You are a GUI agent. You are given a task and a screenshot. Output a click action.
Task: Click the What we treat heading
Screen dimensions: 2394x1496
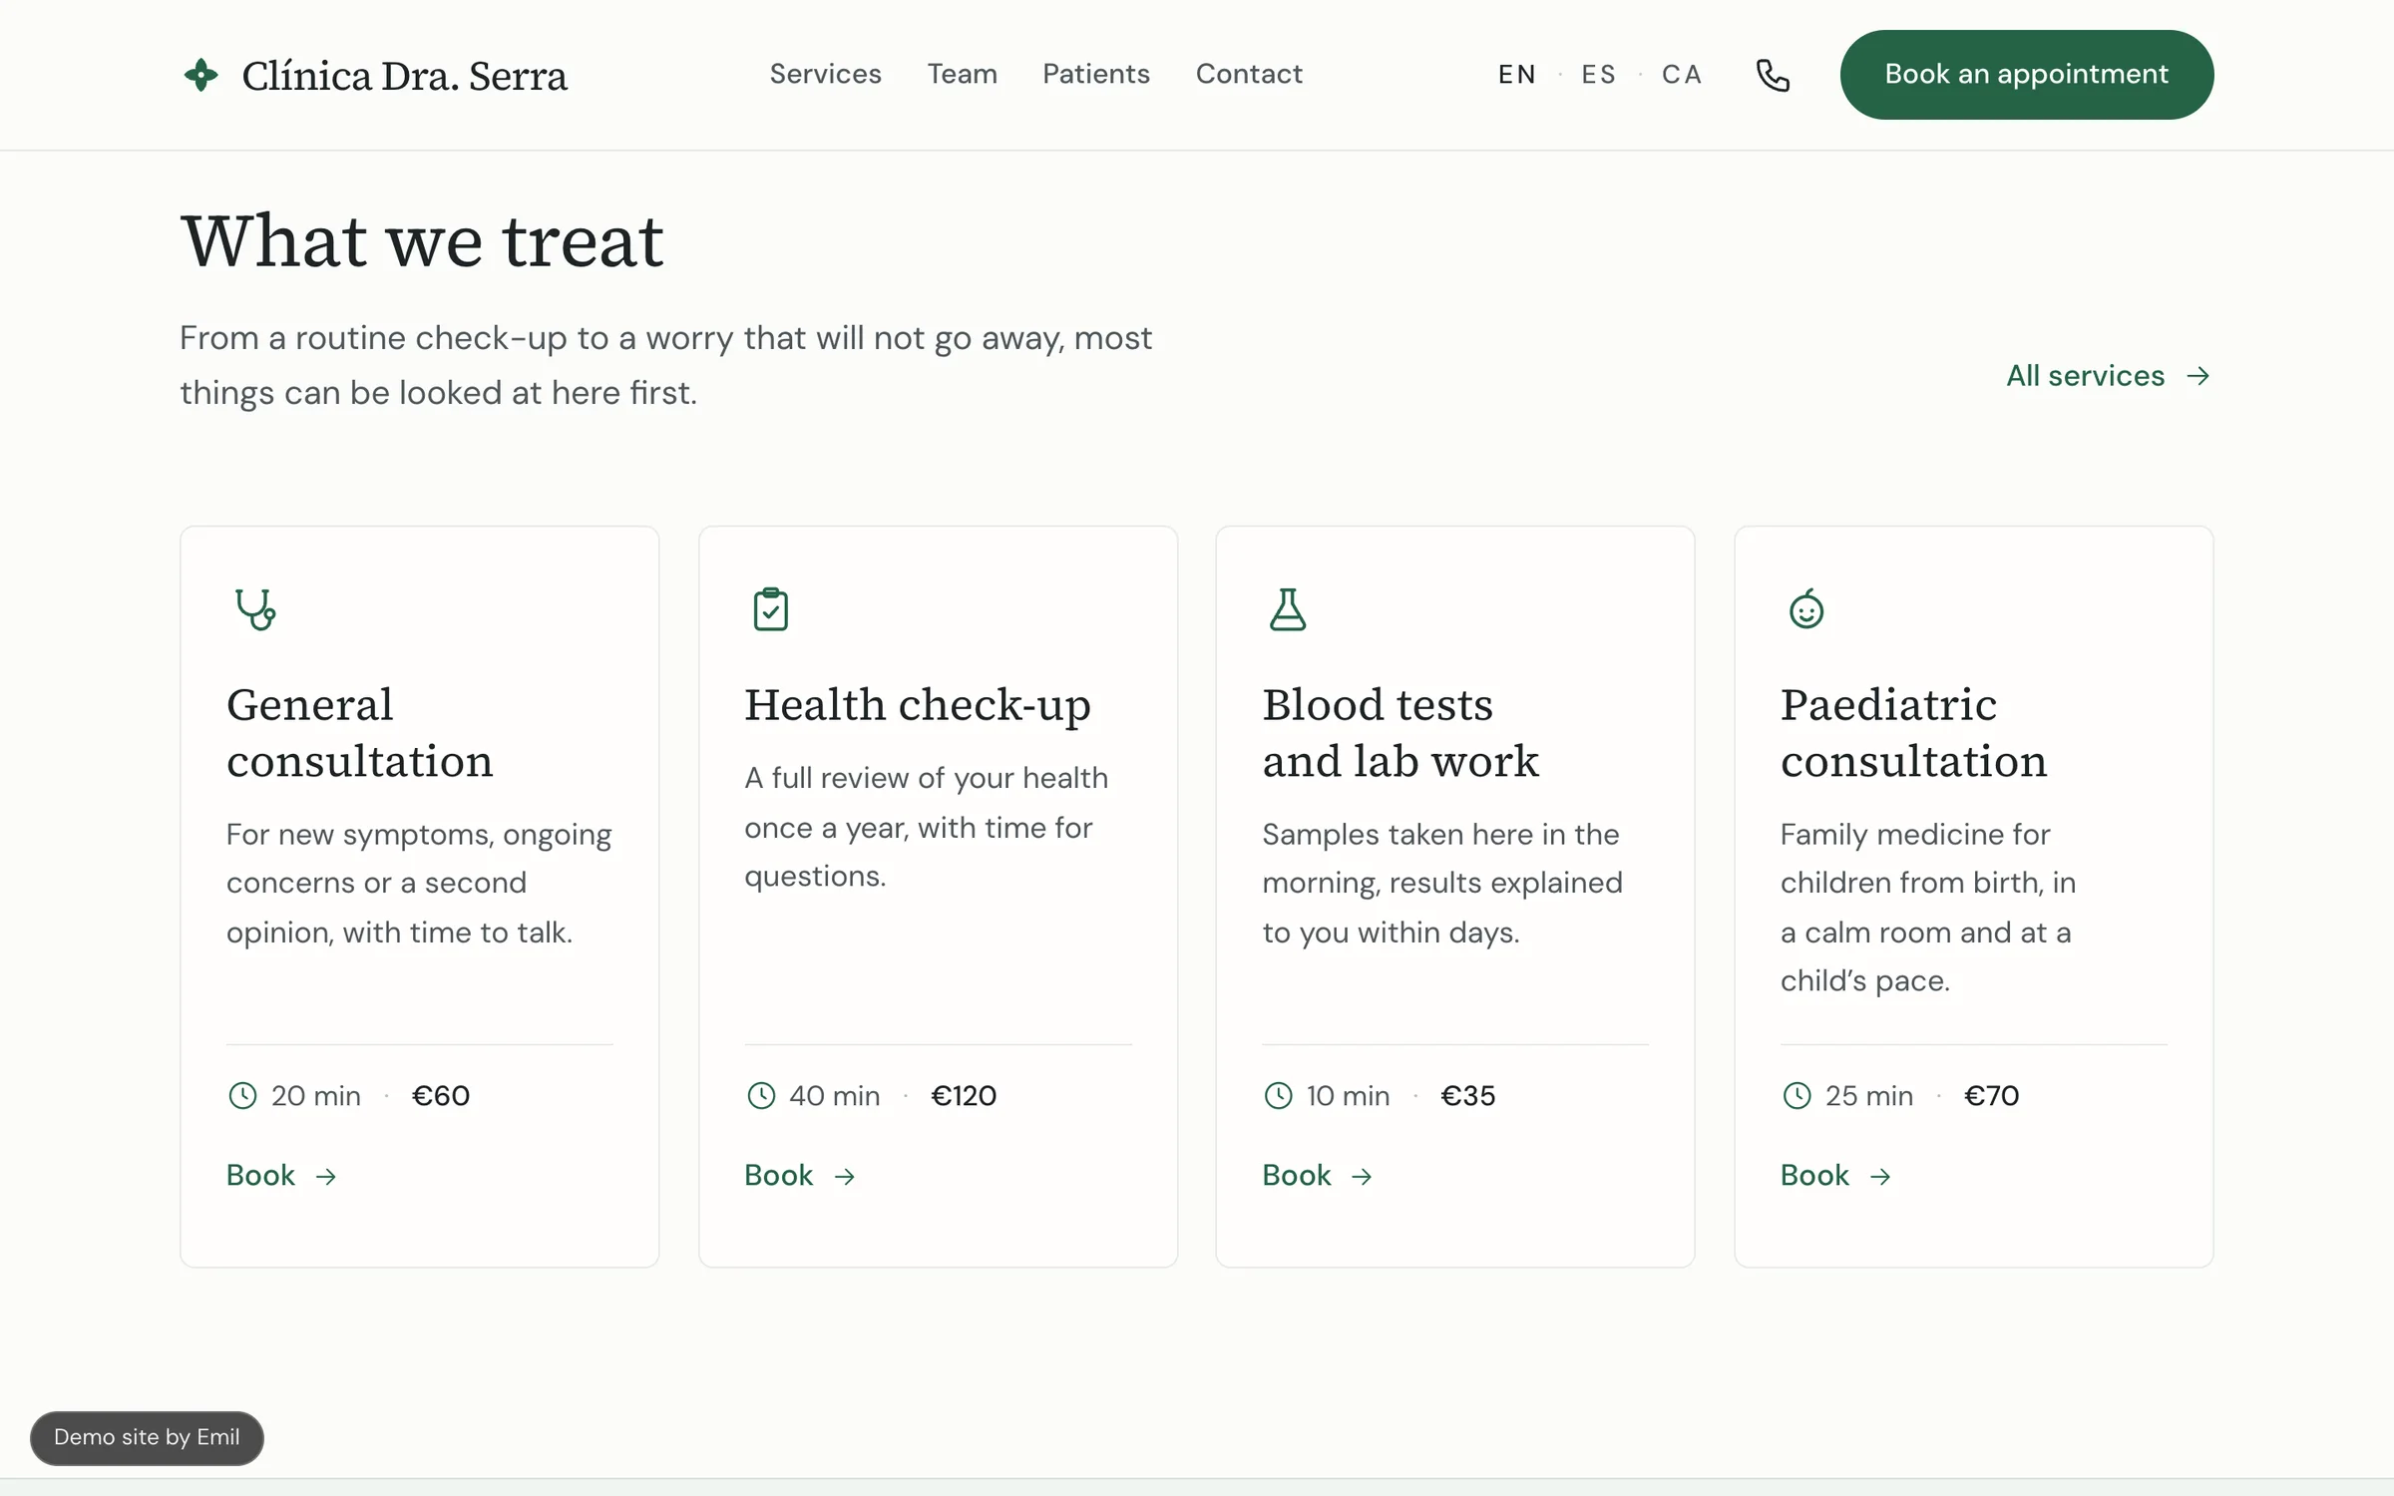422,241
